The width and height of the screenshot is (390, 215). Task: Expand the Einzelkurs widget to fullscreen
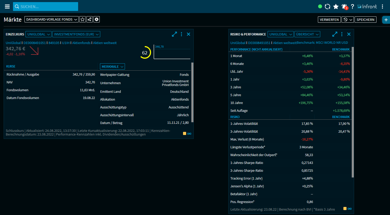point(174,34)
